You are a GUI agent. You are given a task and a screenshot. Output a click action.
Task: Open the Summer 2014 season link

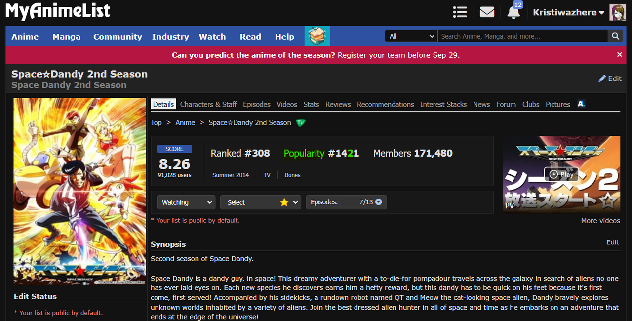click(231, 175)
